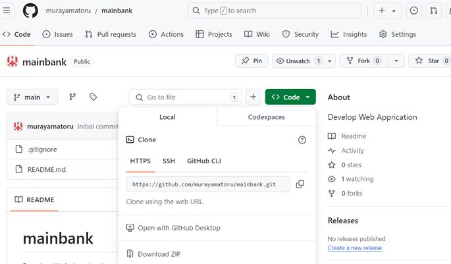The image size is (451, 264).
Task: Expand the Unwatch notification options arrow
Action: [330, 61]
